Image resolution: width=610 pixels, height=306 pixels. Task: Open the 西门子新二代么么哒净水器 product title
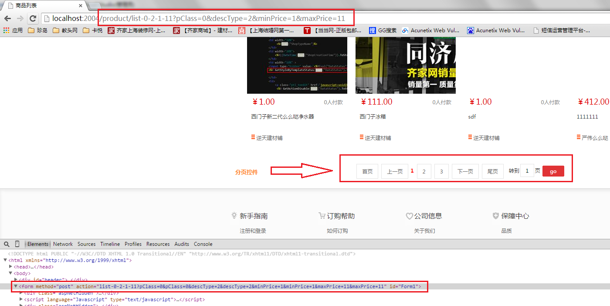pyautogui.click(x=283, y=117)
